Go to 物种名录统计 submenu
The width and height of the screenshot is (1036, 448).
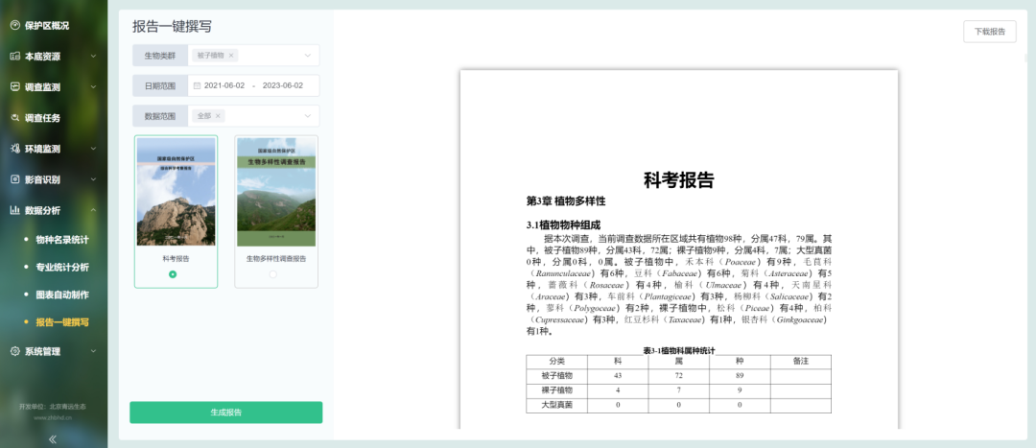click(62, 240)
